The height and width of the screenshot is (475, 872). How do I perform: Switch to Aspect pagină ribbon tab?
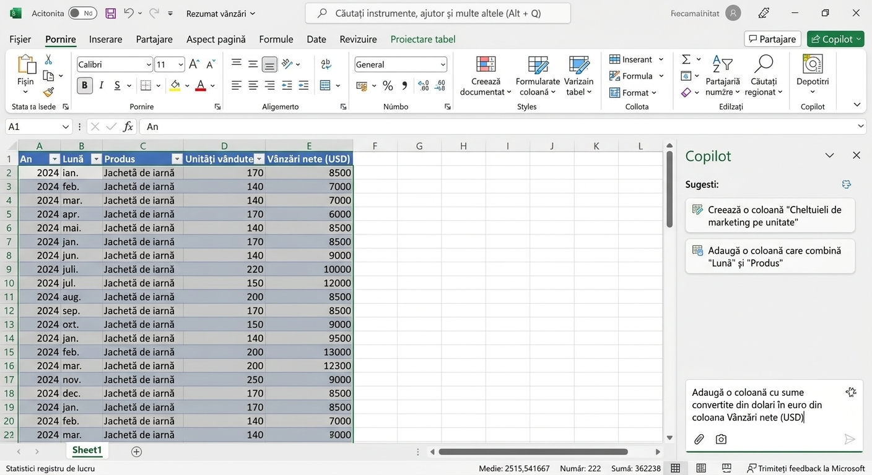pos(216,39)
